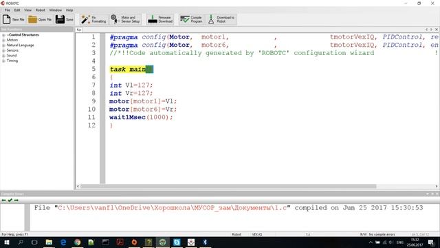
Task: Click the New File toolbar icon
Action: [x=6, y=19]
